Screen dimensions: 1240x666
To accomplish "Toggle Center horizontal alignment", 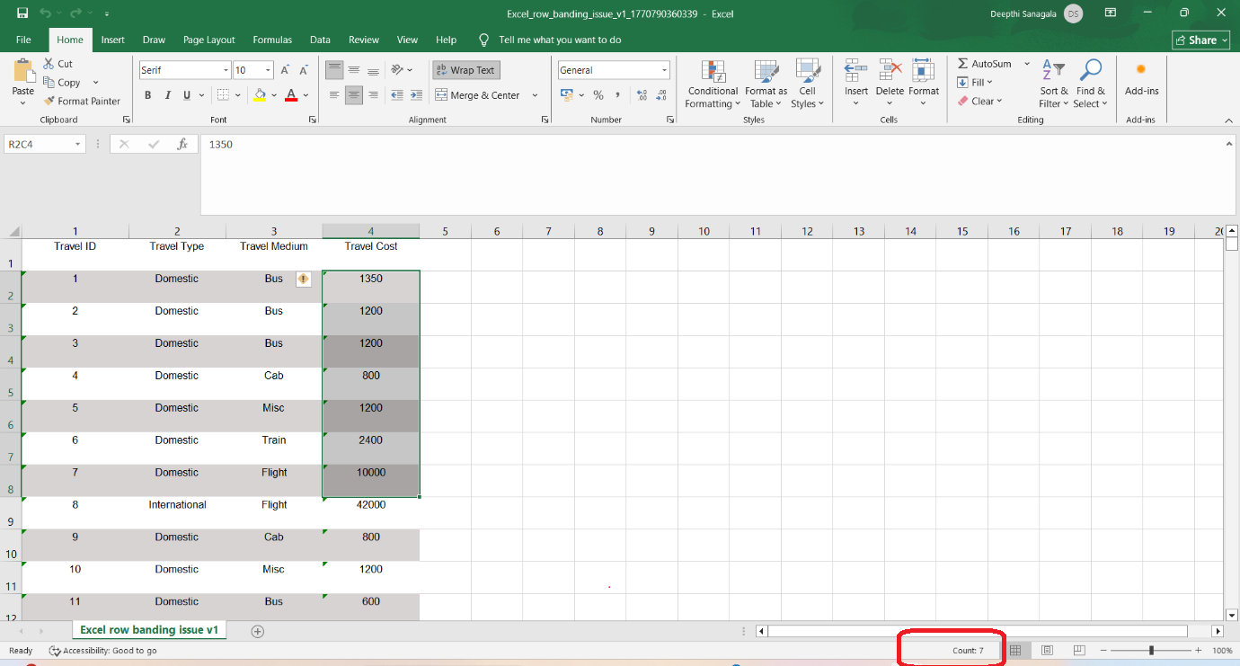I will pos(354,95).
